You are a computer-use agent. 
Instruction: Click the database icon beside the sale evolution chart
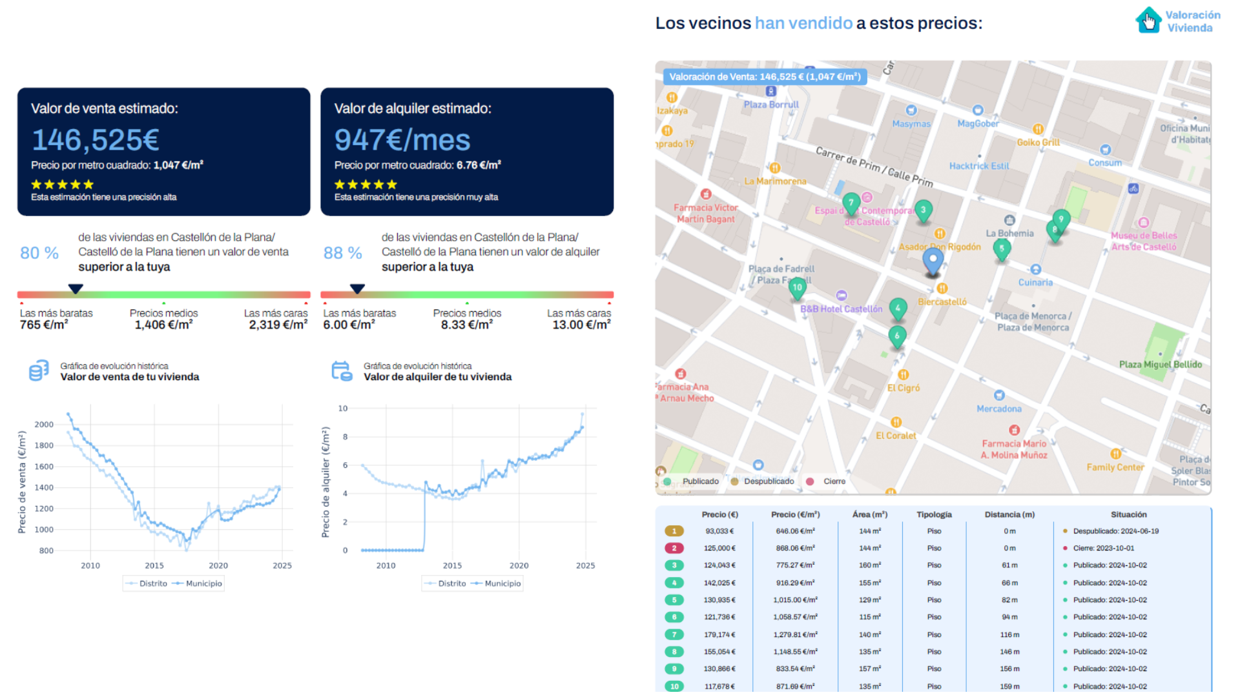tap(39, 370)
